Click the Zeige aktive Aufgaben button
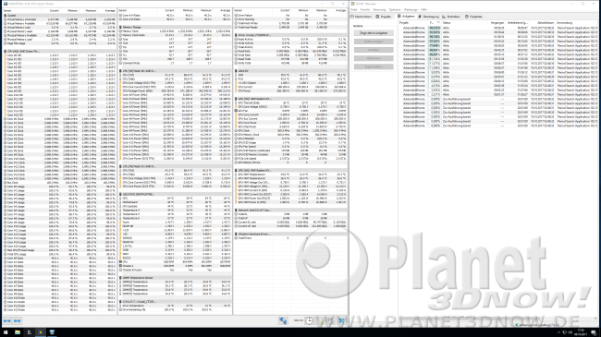The image size is (601, 337). click(x=374, y=33)
